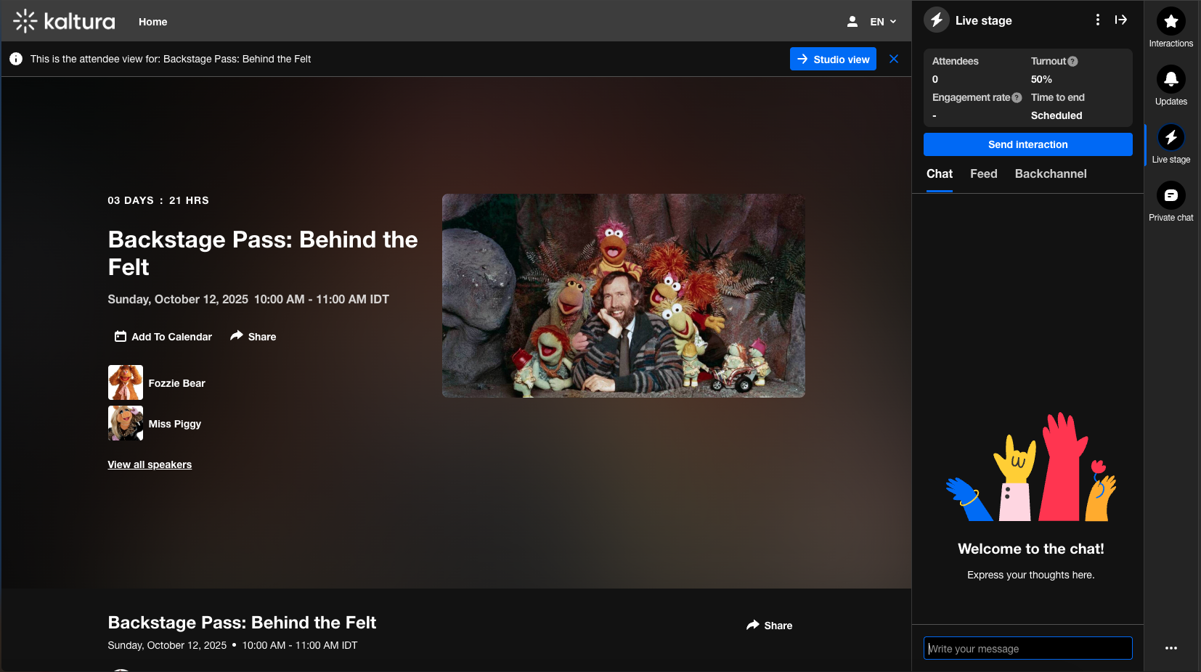Click Add To Calendar

click(163, 337)
